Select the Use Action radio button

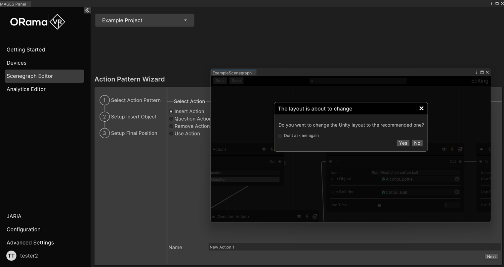(171, 133)
